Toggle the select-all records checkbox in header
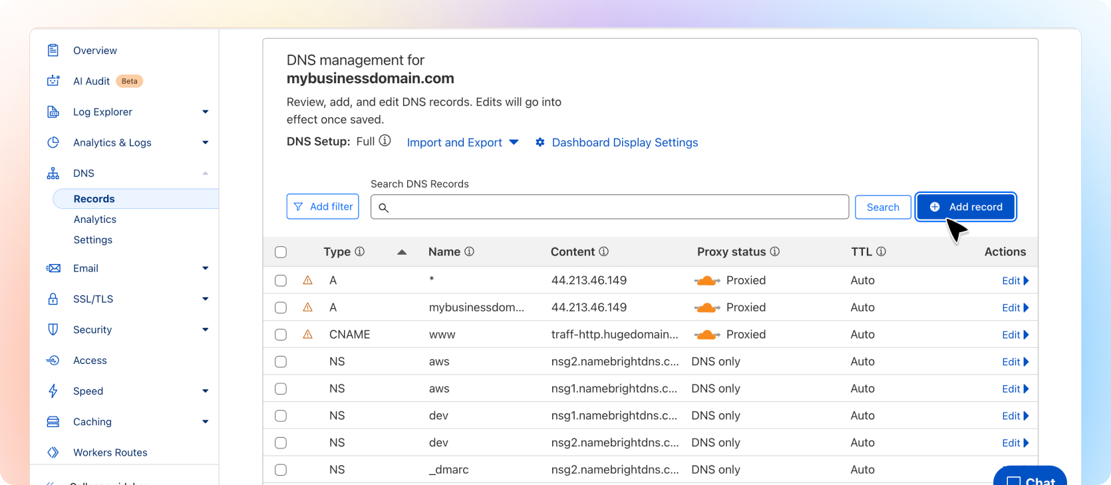 [x=281, y=252]
